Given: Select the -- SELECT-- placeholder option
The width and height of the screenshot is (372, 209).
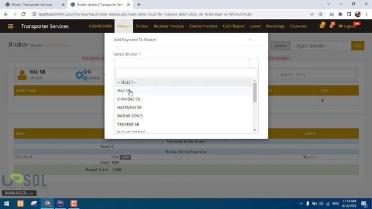Looking at the screenshot, I should click(x=184, y=82).
